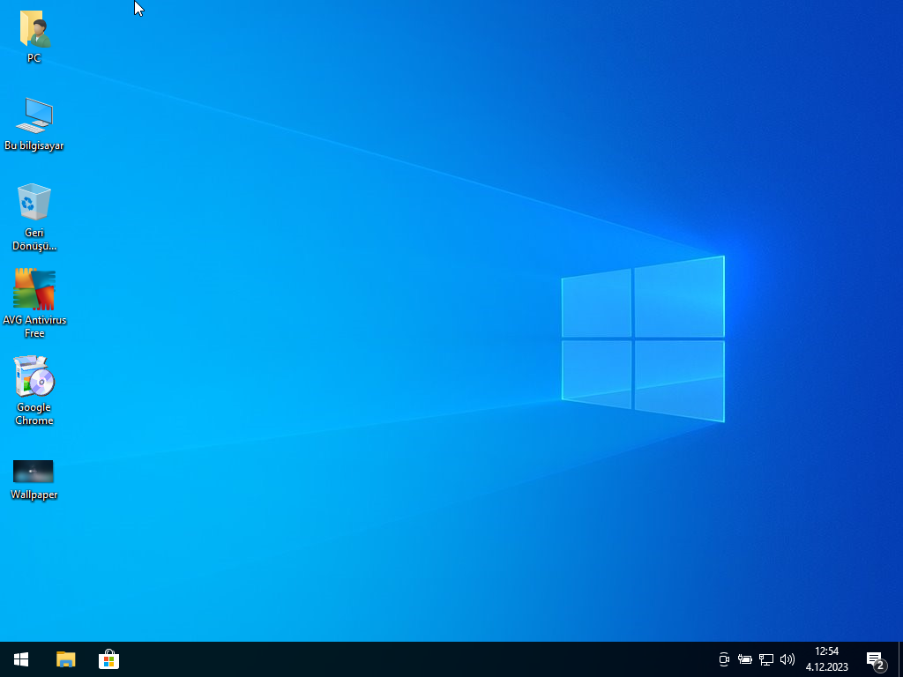Select the Google Chrome installer icon
903x677 pixels.
click(x=34, y=376)
